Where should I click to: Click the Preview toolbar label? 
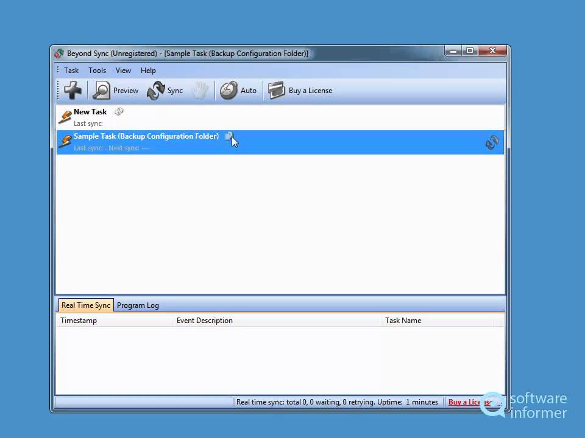[126, 91]
